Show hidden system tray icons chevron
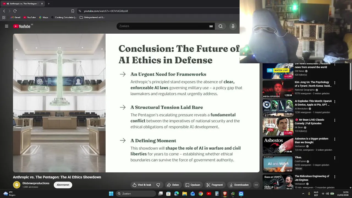 point(303,194)
